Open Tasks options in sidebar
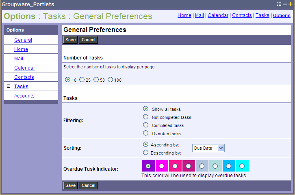Image resolution: width=295 pixels, height=195 pixels. coord(21,86)
